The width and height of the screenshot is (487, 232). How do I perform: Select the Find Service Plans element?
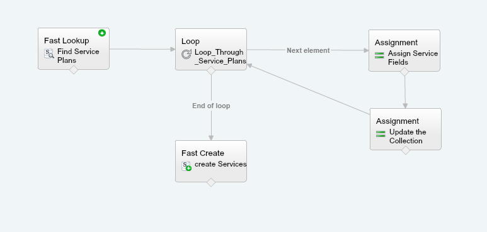coord(74,48)
